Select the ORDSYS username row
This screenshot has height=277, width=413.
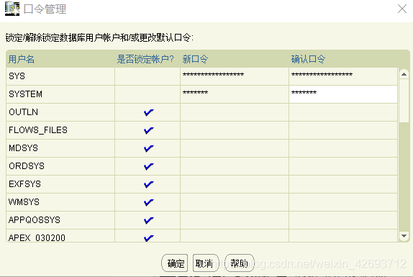[x=60, y=166]
